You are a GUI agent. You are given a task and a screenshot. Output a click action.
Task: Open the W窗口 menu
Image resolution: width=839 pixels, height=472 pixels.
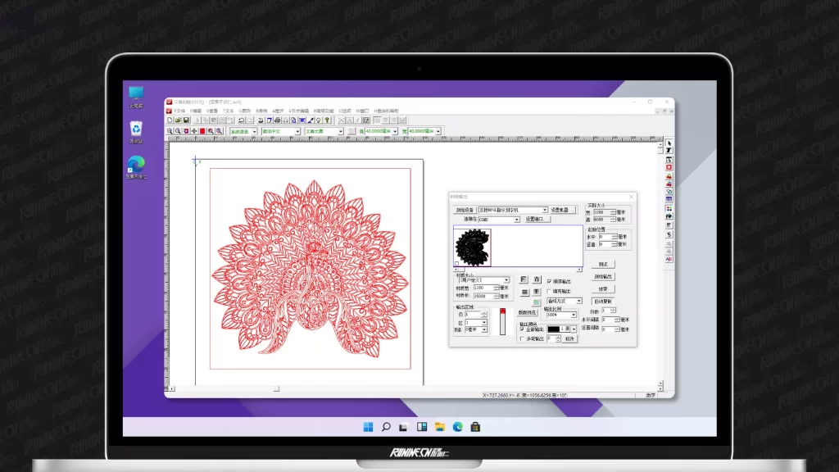(x=362, y=111)
